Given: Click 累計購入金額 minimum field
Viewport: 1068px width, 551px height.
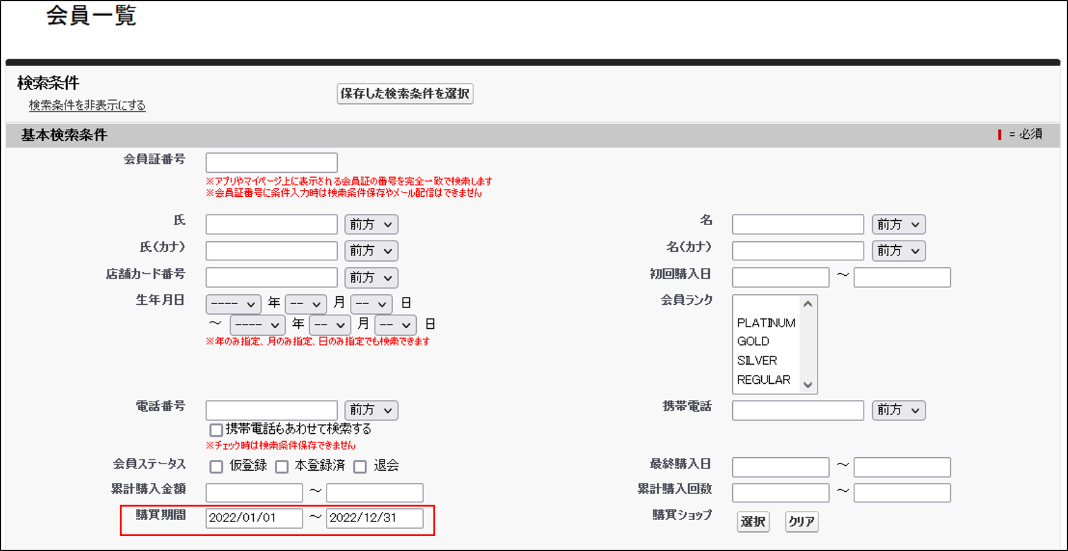Looking at the screenshot, I should [x=254, y=492].
